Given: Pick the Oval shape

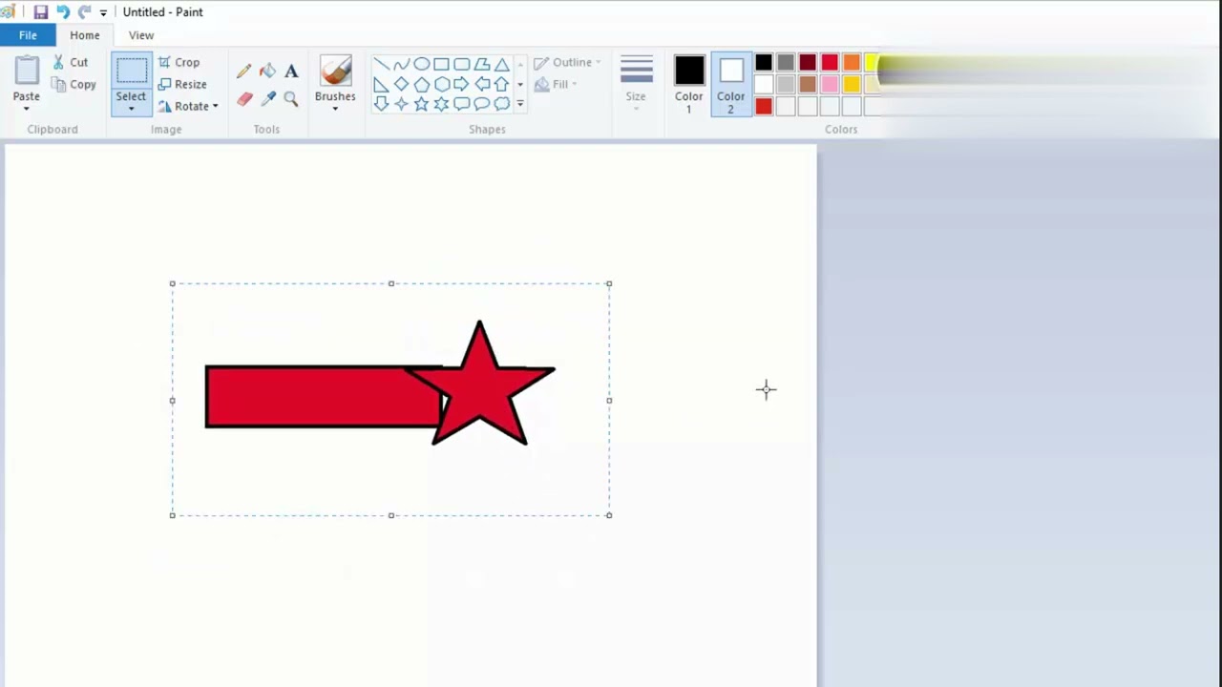Looking at the screenshot, I should (x=421, y=64).
